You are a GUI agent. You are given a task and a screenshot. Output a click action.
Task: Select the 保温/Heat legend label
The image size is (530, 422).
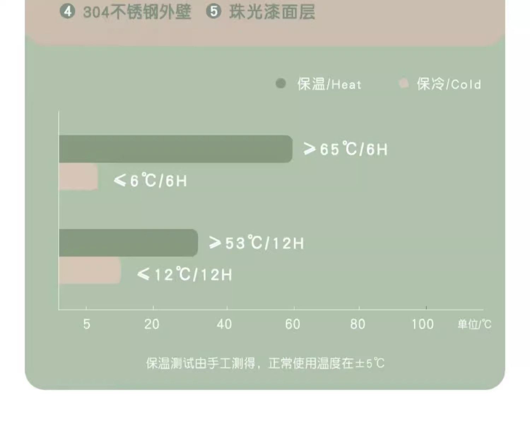point(329,84)
